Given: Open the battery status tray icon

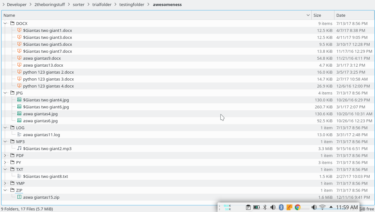Looking at the screenshot, I should (x=256, y=207).
